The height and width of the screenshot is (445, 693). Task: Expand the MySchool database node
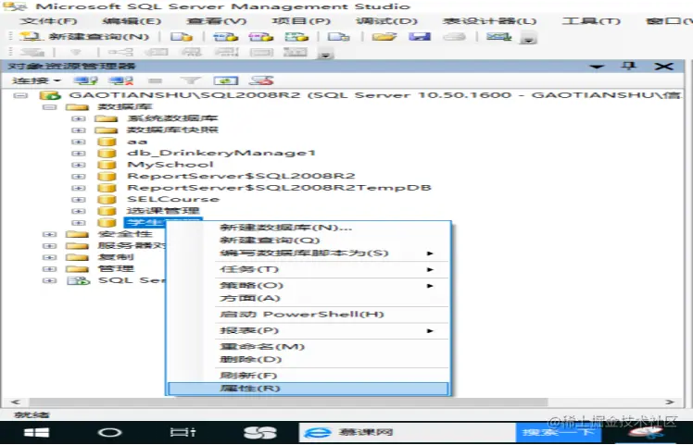tap(78, 165)
